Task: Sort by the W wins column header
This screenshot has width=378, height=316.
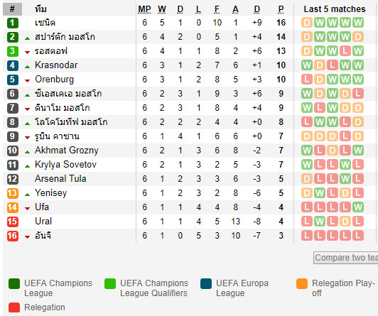Action: [162, 9]
